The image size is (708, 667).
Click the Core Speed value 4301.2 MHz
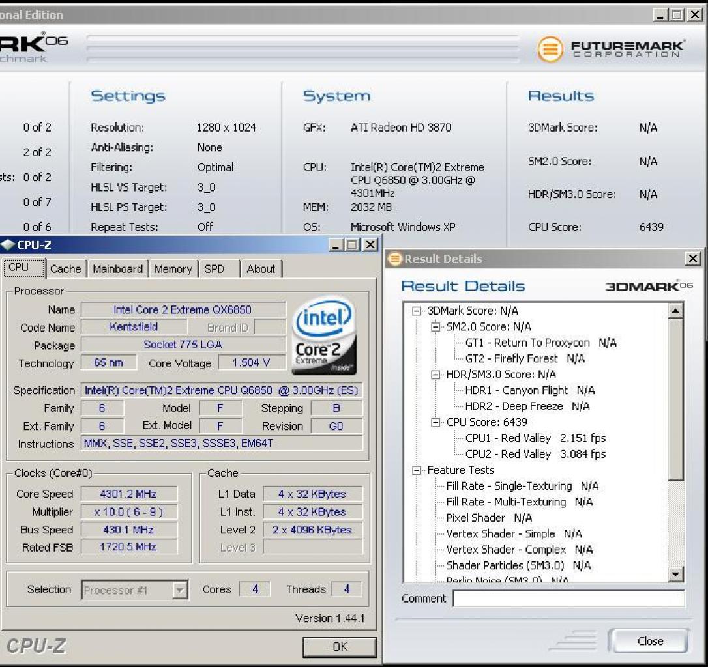(x=128, y=494)
